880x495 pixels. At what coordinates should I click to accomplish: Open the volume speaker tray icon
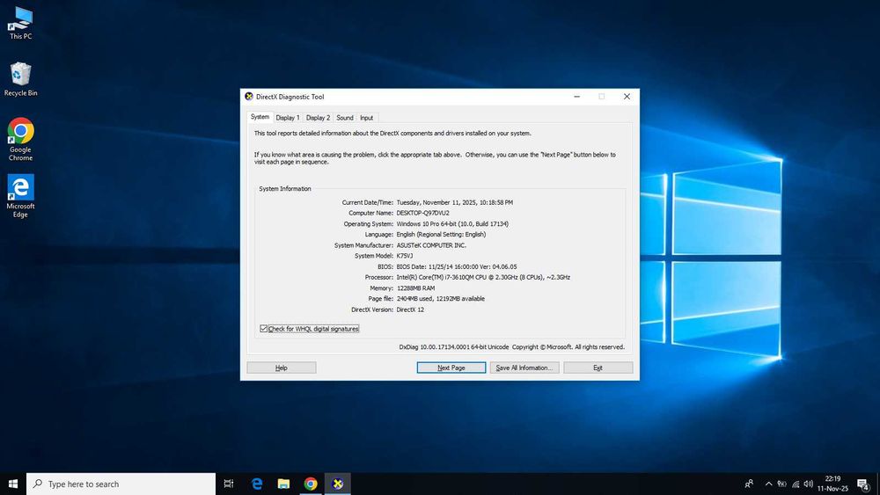[x=808, y=484]
